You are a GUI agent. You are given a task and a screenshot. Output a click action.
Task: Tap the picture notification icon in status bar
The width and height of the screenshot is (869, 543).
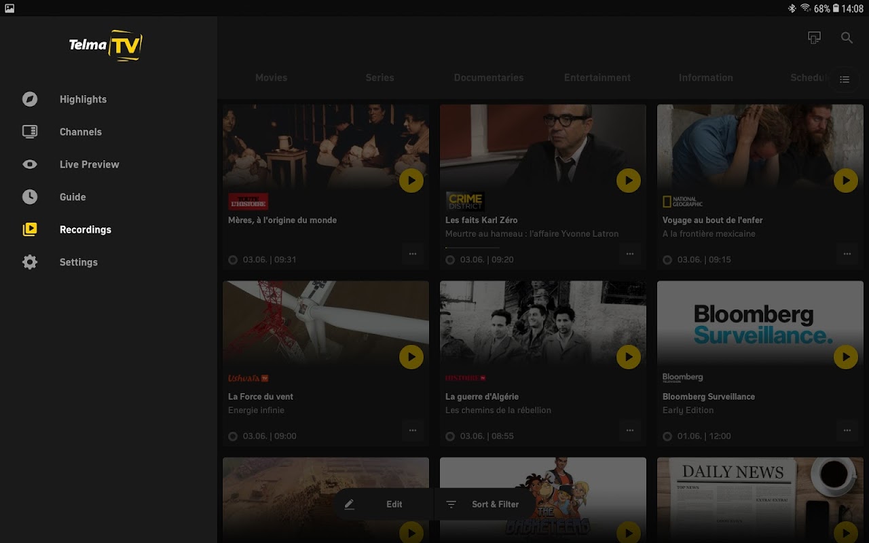point(10,8)
